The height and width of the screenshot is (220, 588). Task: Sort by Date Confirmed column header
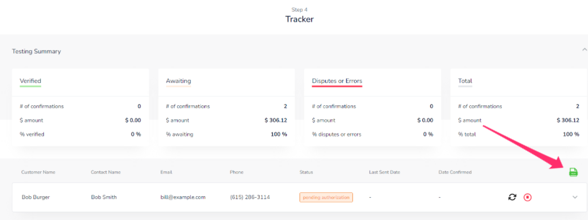pos(455,172)
